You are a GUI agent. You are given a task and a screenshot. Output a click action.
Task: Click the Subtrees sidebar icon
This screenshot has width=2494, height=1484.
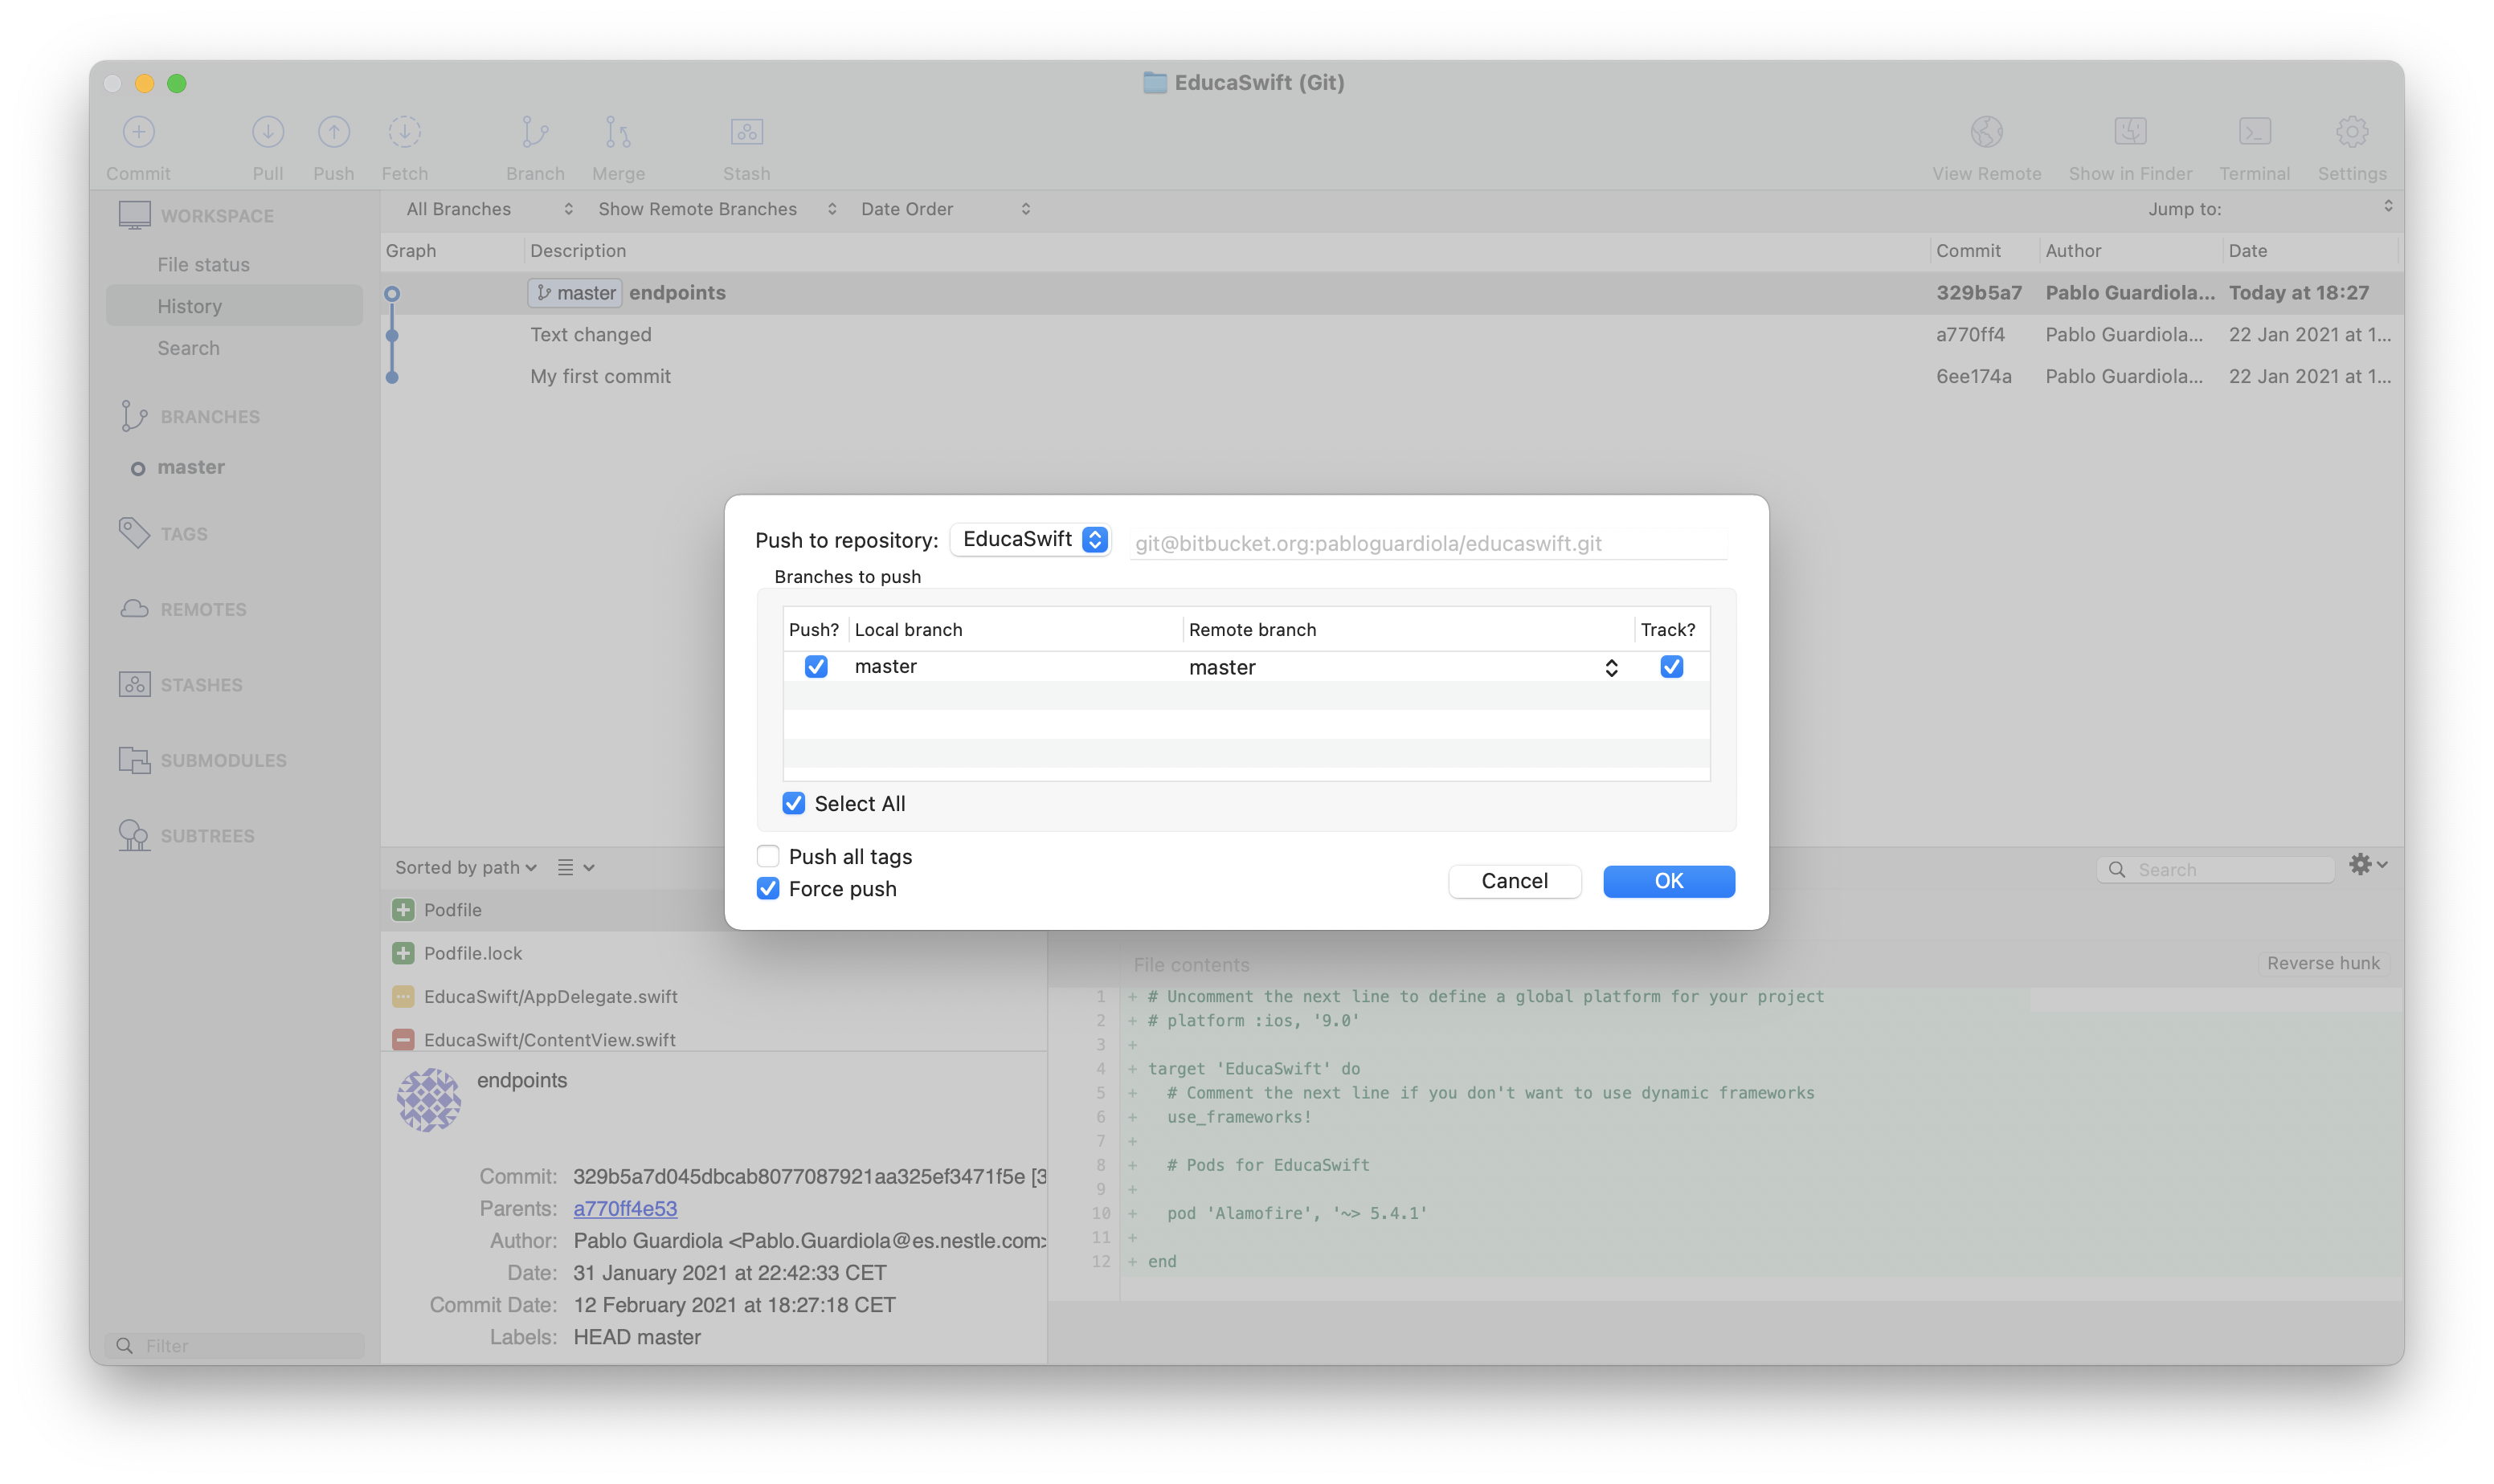(x=134, y=835)
